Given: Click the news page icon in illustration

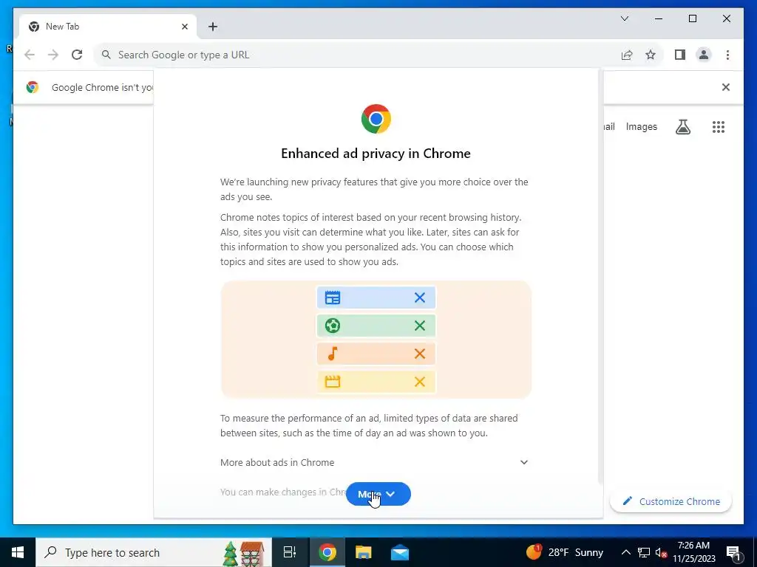Looking at the screenshot, I should (x=332, y=298).
